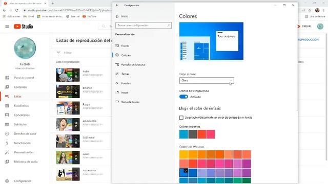Viewport: 328px width, 184px height.
Task: Open Derechos de autor section
Action: 25,134
